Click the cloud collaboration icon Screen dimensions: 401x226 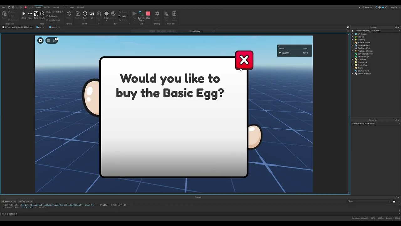[x=383, y=7]
